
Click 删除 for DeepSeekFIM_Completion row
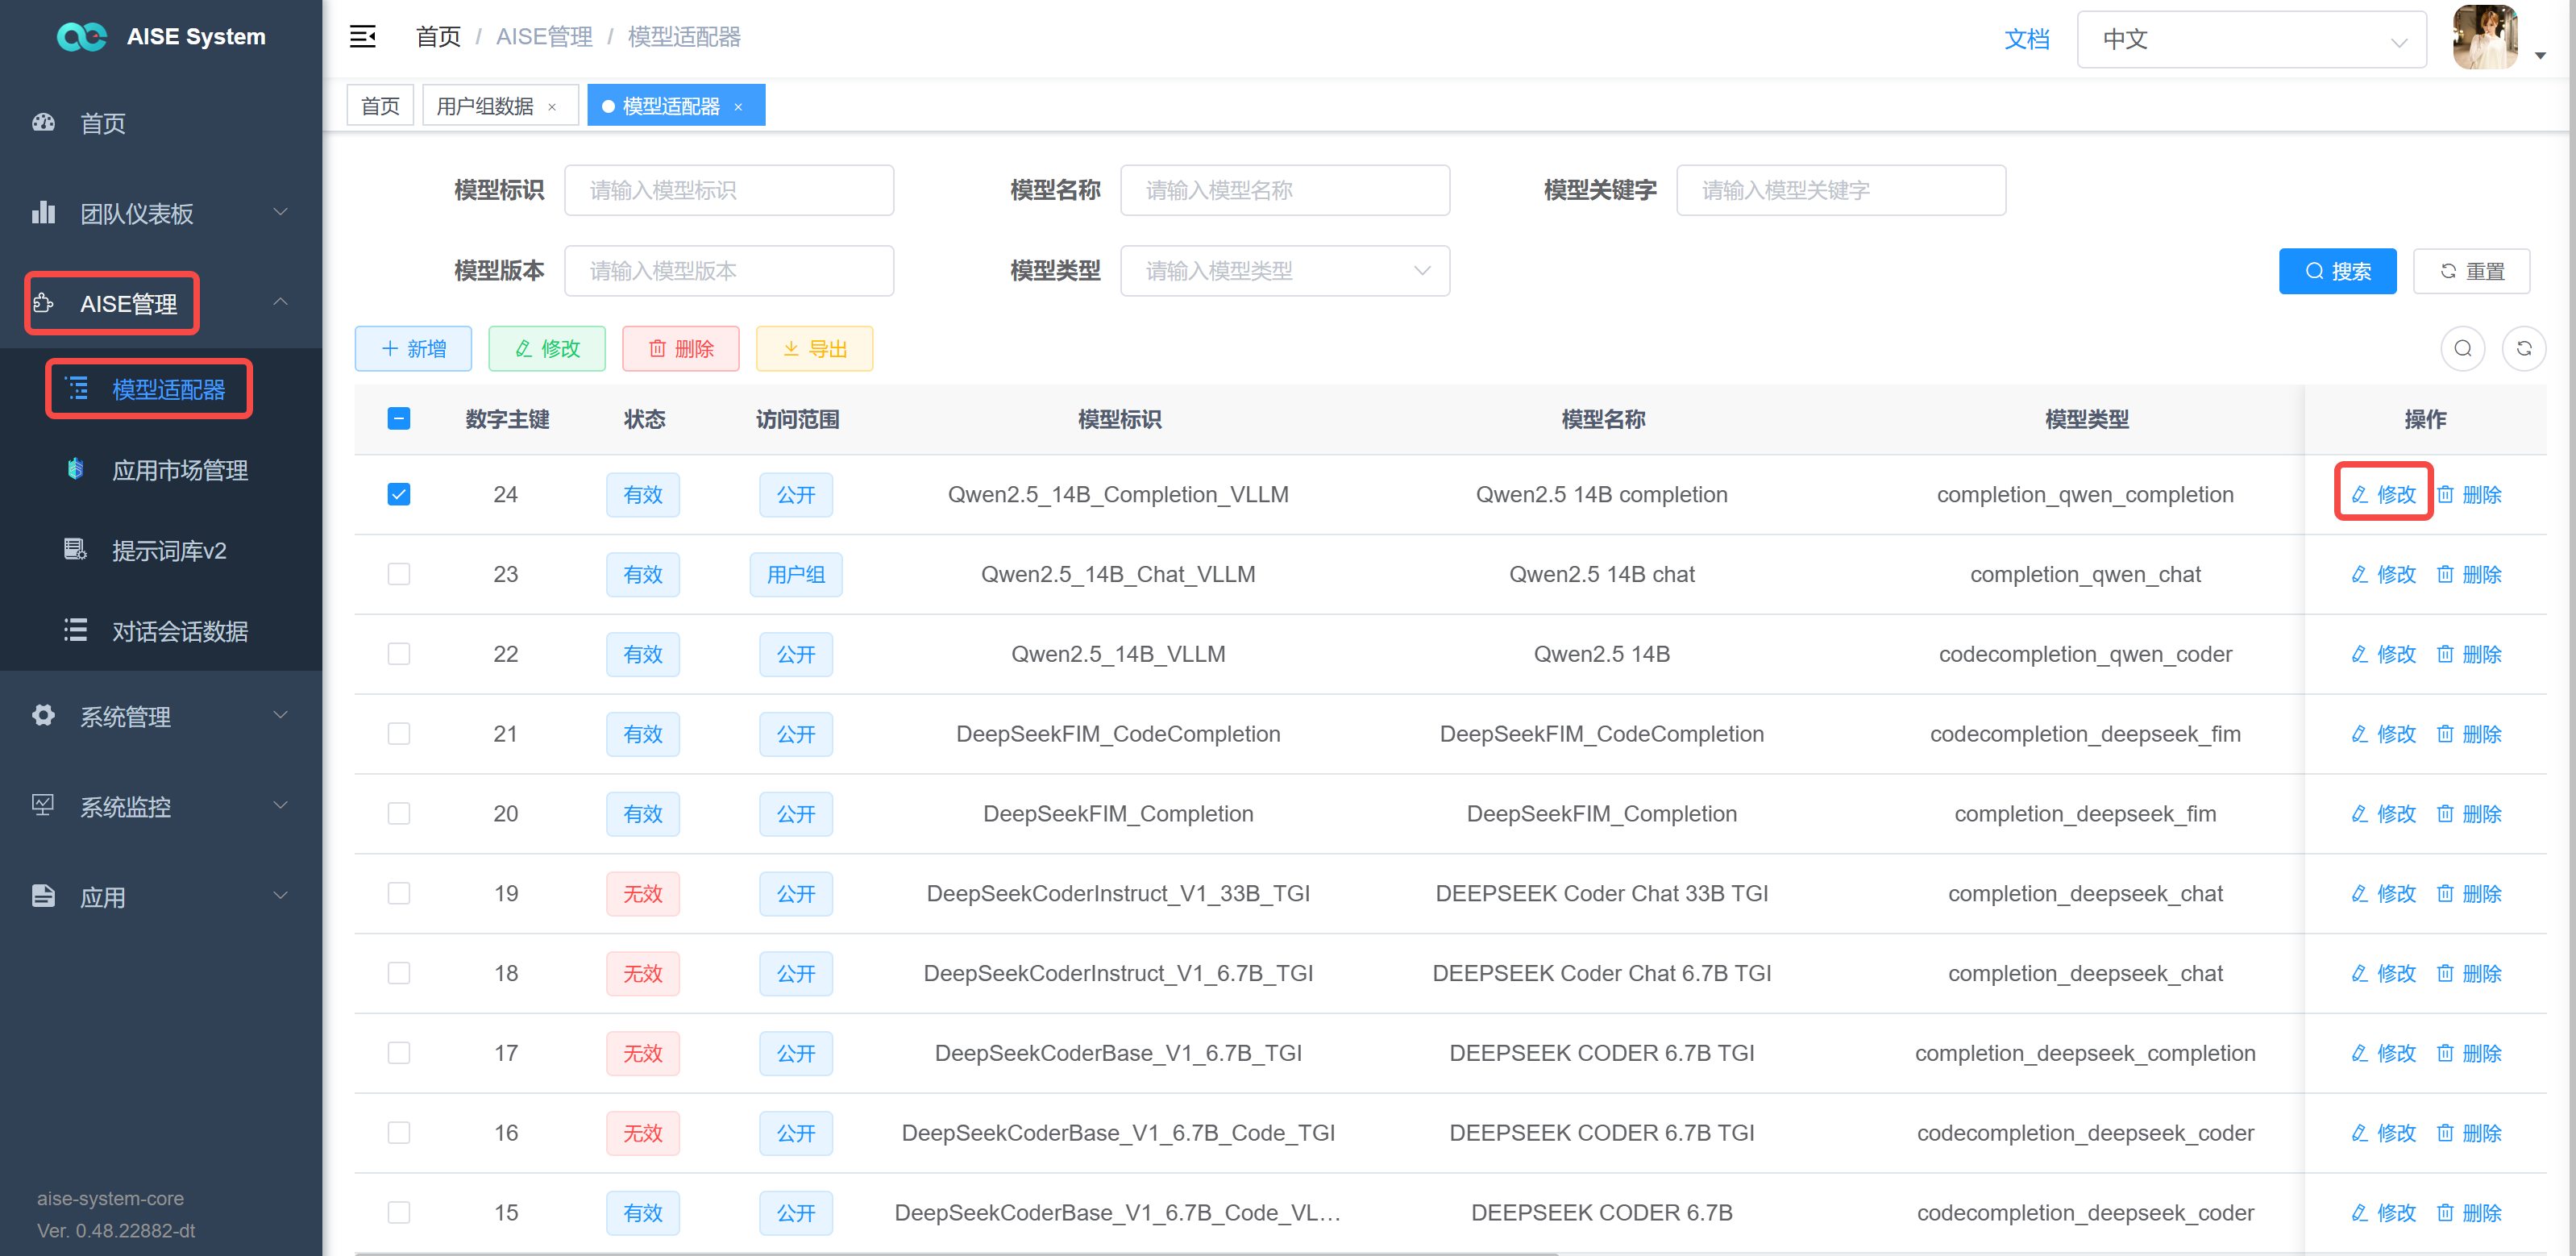click(2469, 814)
